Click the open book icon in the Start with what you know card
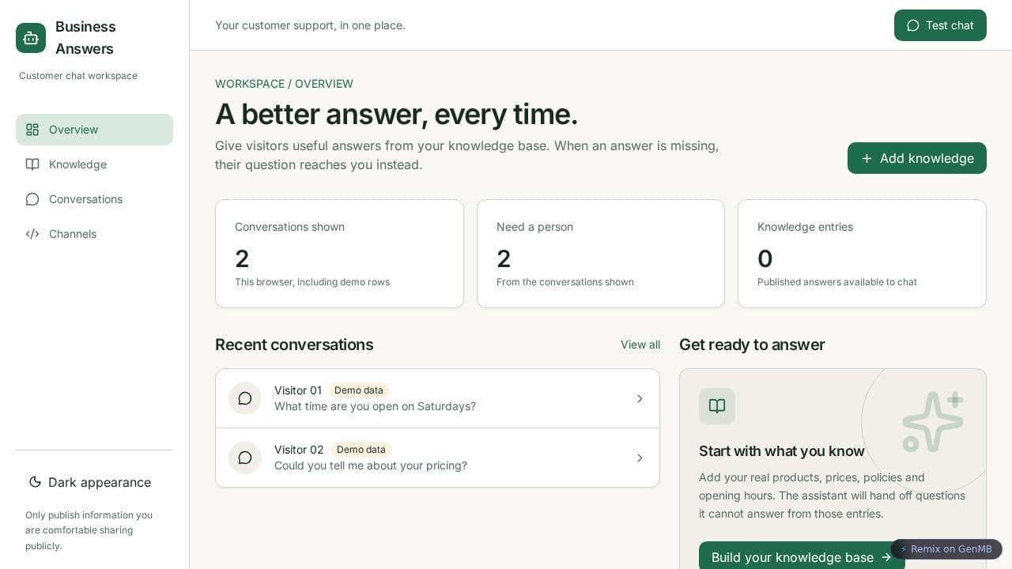This screenshot has width=1012, height=569. pyautogui.click(x=717, y=406)
